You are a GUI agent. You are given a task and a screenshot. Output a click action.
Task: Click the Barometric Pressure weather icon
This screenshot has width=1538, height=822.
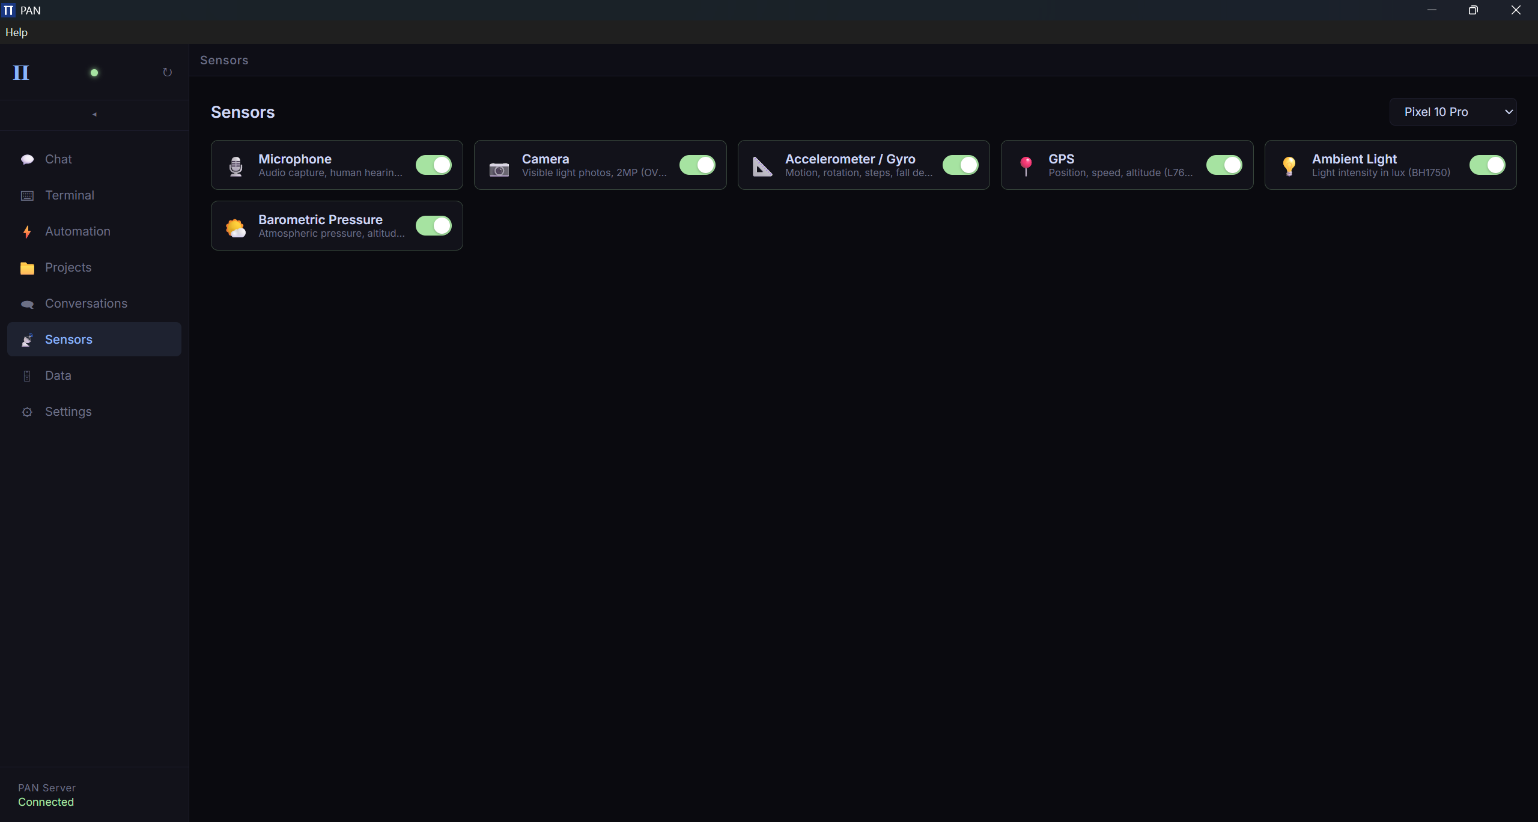(x=236, y=228)
